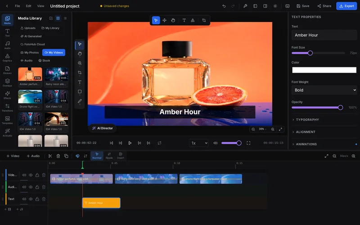Screen dimensions: 360x225
Task: Toggle visibility of the Video track
Action: click(x=31, y=175)
